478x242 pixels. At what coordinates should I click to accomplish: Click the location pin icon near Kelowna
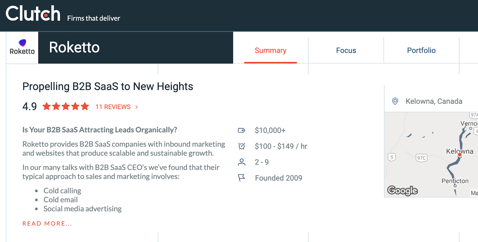(395, 101)
